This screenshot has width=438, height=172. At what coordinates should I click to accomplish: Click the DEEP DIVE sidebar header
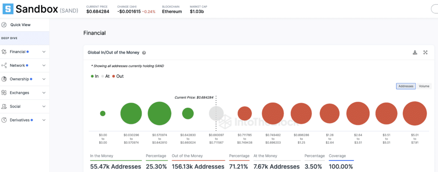9,38
